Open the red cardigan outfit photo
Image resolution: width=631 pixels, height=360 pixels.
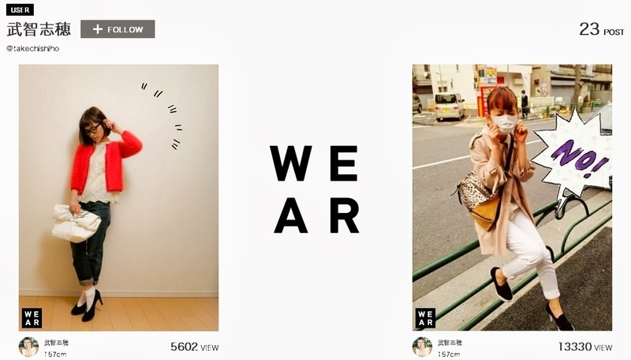coord(119,197)
